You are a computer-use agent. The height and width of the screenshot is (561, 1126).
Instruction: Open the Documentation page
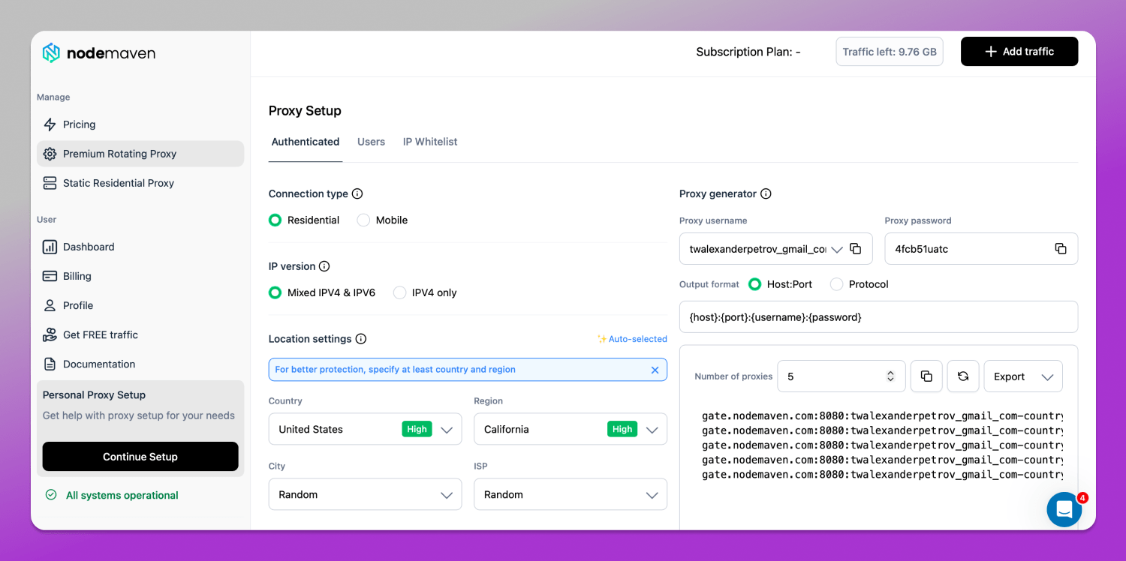pos(140,364)
